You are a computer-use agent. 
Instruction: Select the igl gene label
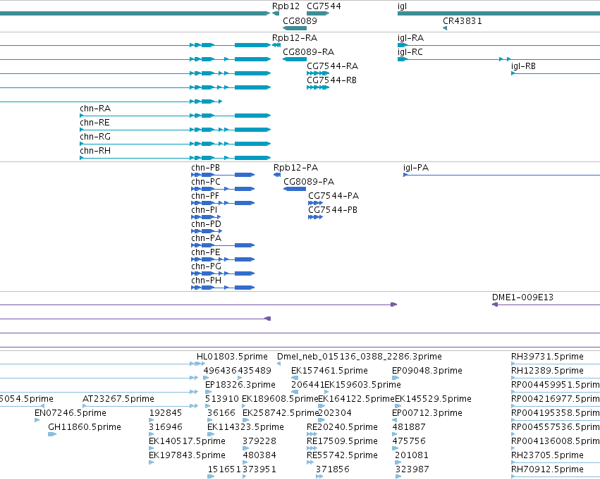402,6
